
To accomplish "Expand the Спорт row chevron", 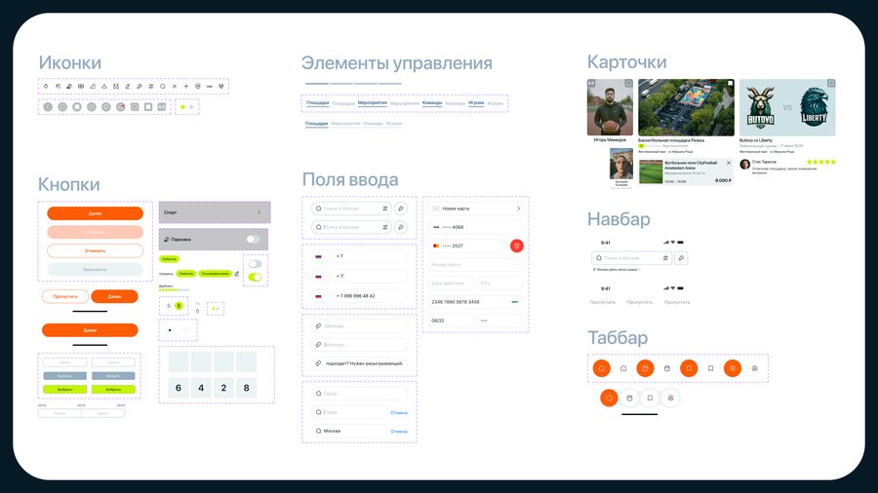I will (259, 212).
